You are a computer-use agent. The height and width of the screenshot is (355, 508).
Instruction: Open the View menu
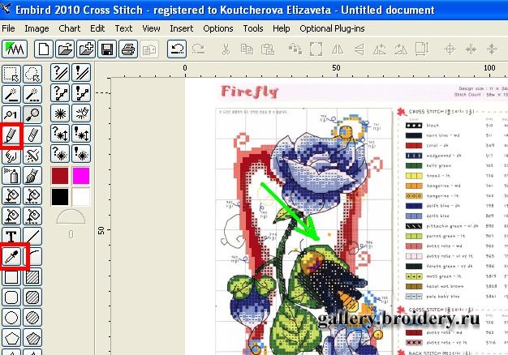coord(151,28)
